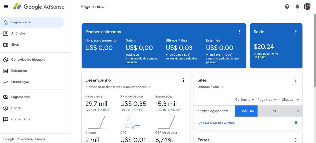Click the Anúncios icon in sidebar
The width and height of the screenshot is (316, 143).
[6, 34]
